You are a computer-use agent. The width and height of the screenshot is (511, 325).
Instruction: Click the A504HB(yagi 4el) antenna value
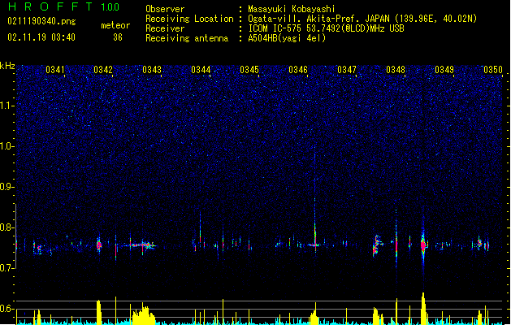pyautogui.click(x=287, y=38)
